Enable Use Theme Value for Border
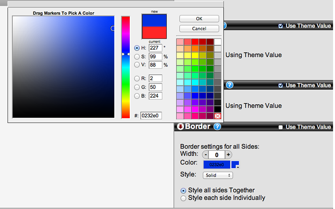Screen dimensions: 335x209 (281, 127)
